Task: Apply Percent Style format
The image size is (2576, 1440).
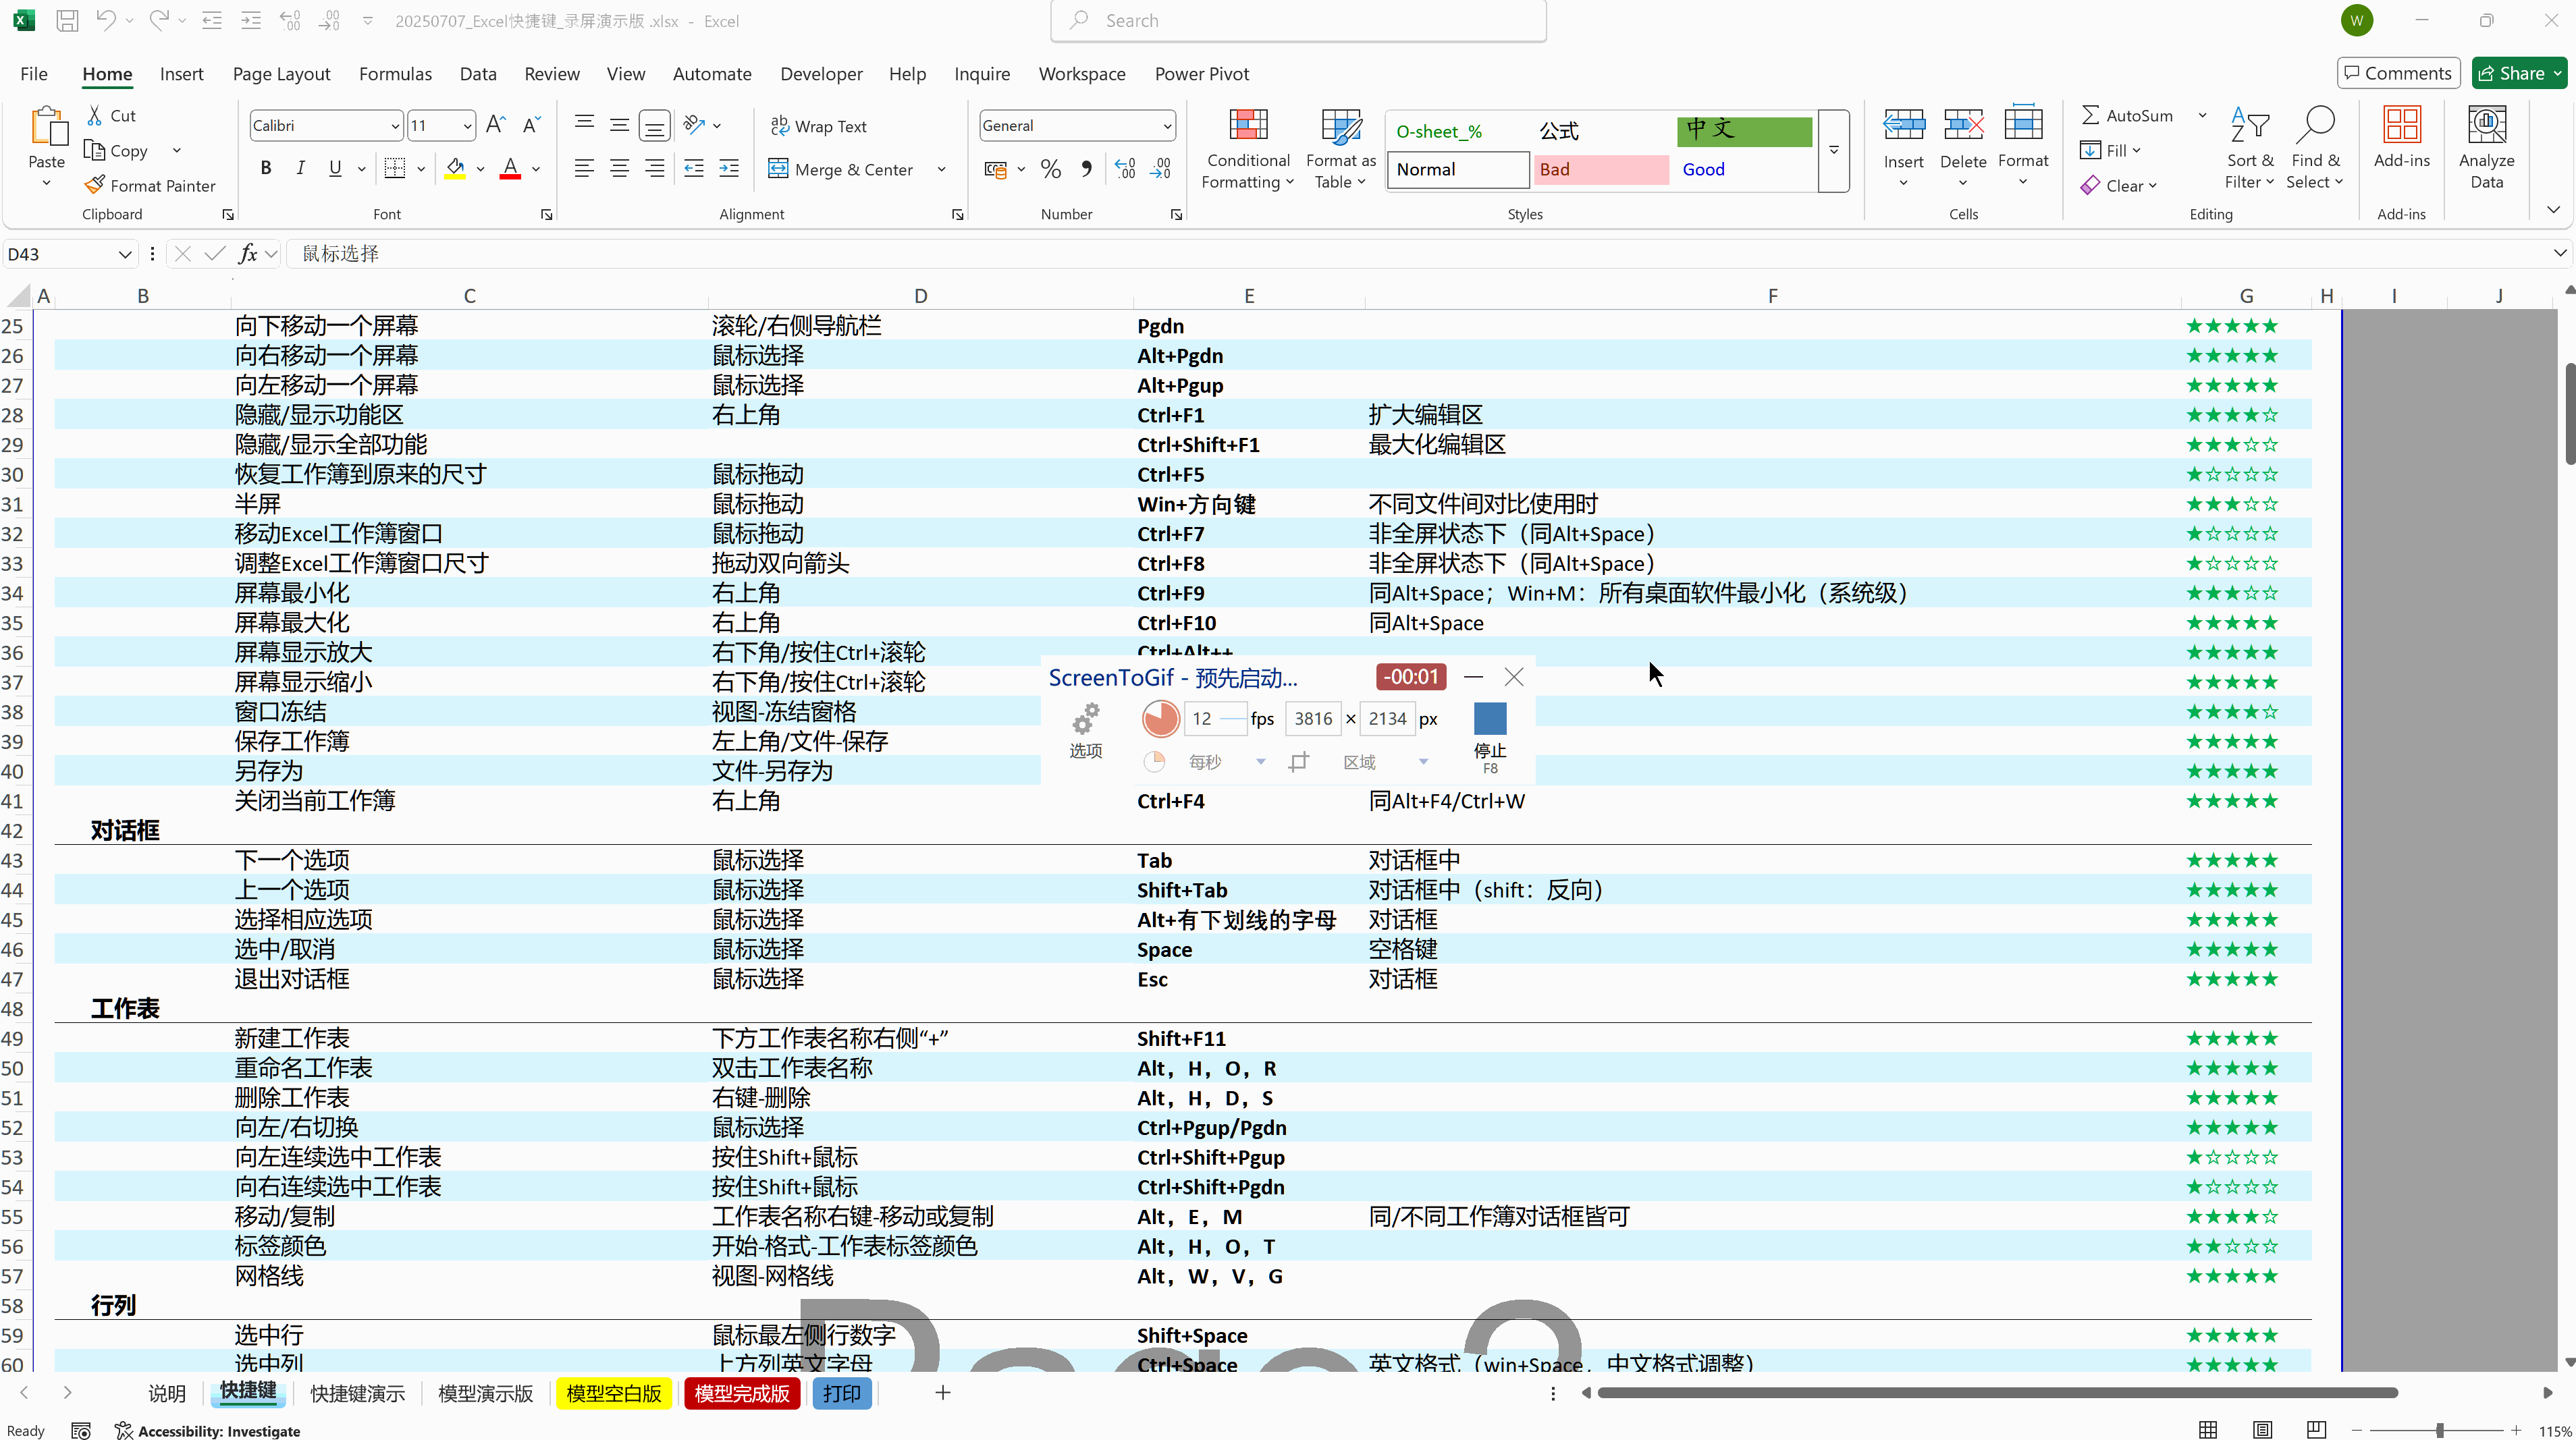Action: tap(1050, 169)
